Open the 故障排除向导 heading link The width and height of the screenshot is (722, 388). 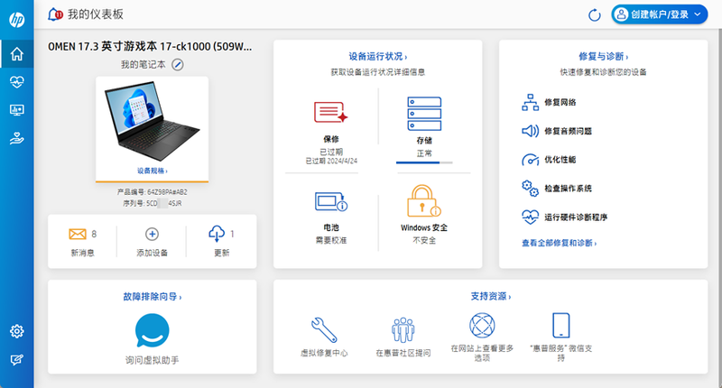153,297
